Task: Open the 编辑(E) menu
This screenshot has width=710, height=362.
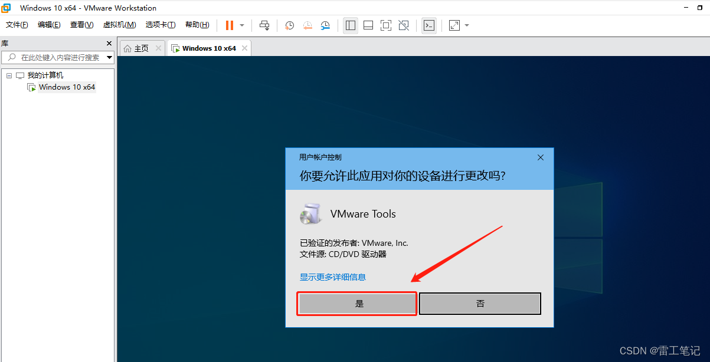Action: point(49,25)
